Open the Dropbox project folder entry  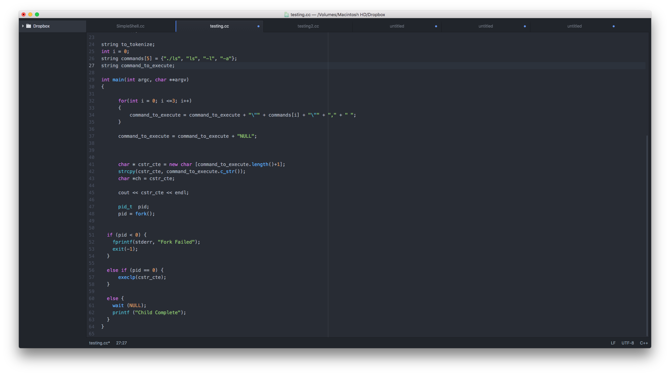pos(52,26)
